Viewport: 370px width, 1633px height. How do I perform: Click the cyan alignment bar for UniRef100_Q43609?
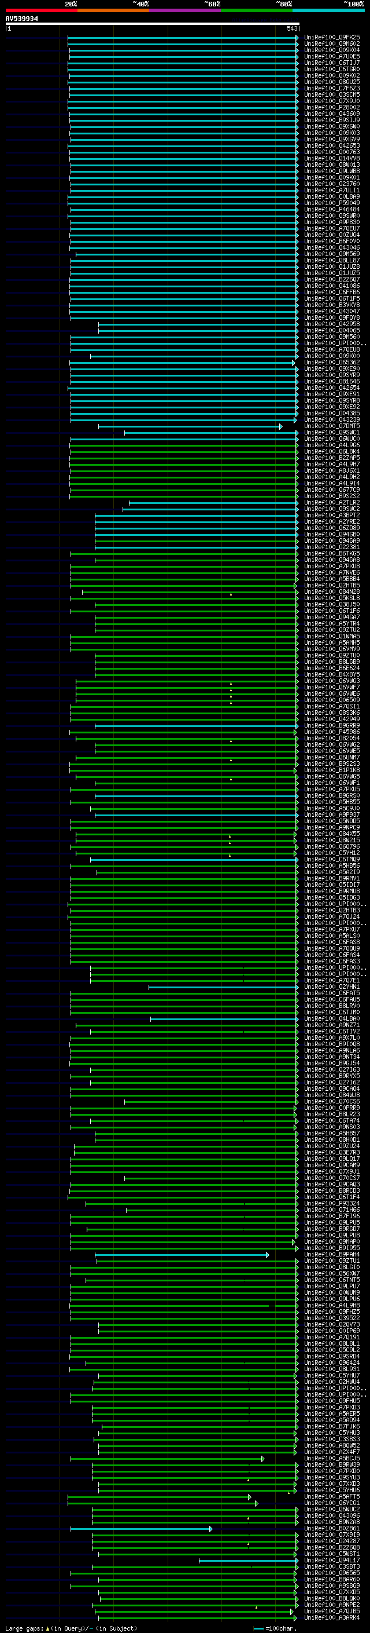click(x=184, y=115)
